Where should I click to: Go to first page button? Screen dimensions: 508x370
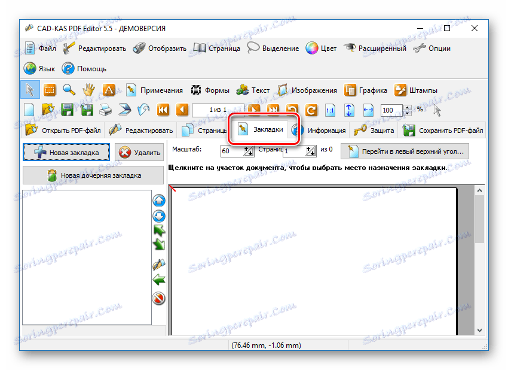pos(163,110)
